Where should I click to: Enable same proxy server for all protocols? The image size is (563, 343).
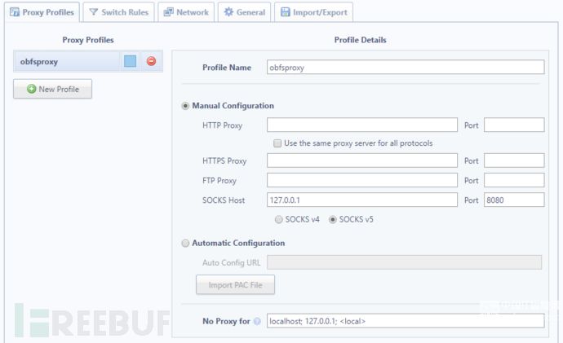(x=277, y=143)
